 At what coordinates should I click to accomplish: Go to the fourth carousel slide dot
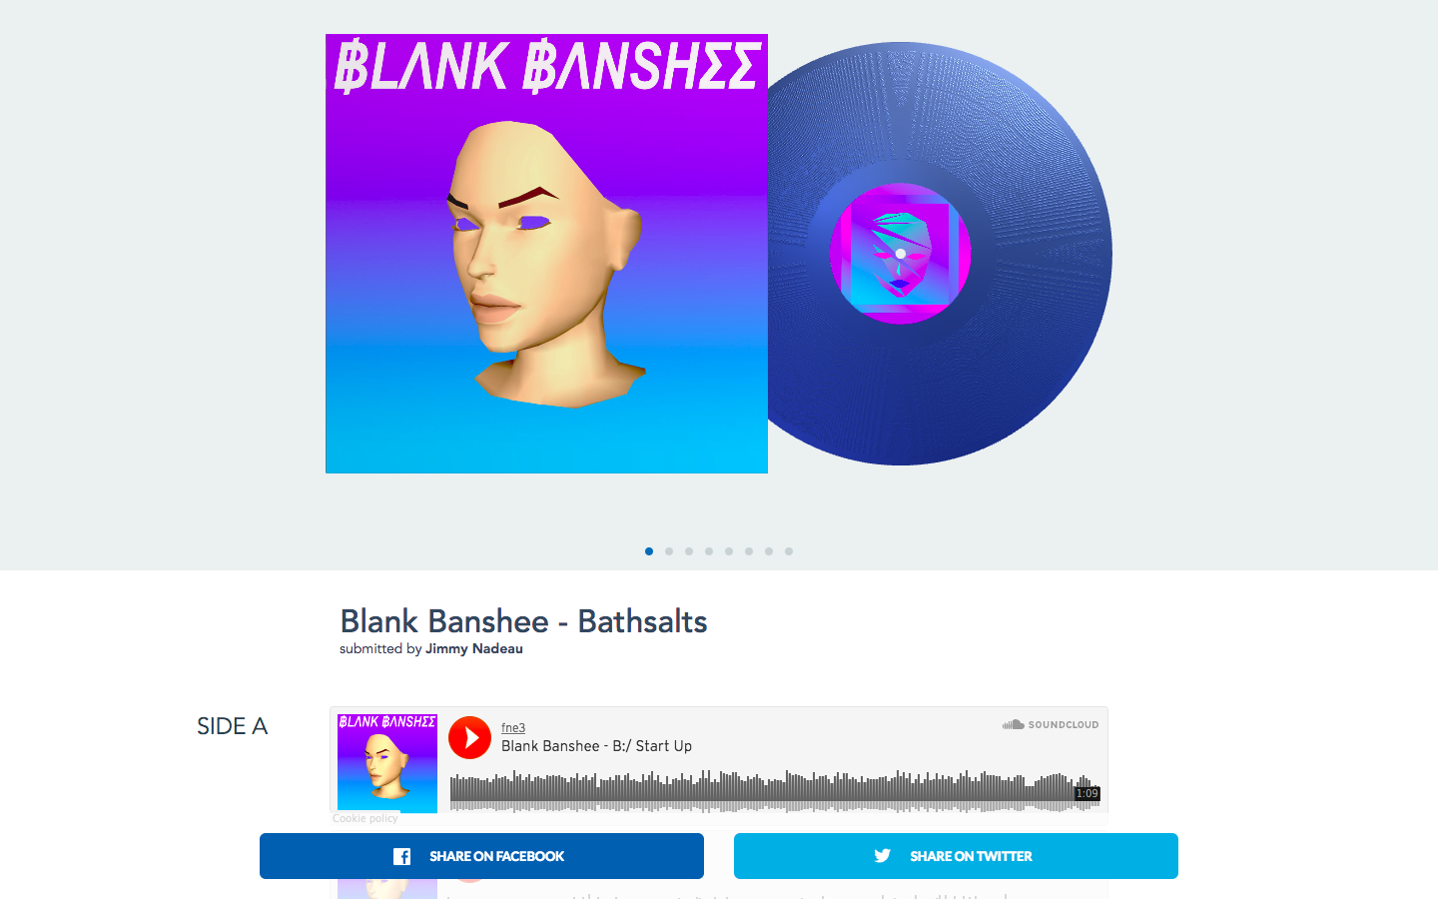[709, 551]
